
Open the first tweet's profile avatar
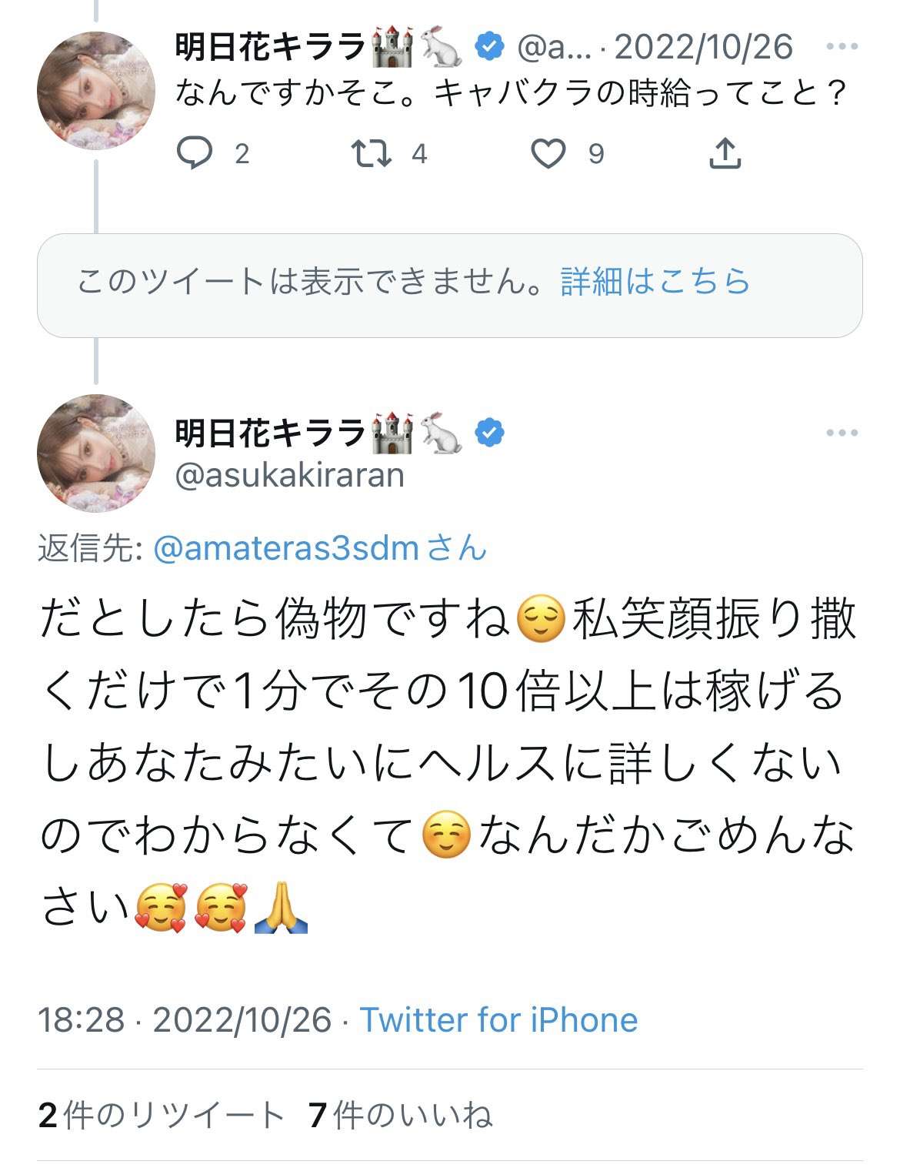(96, 90)
